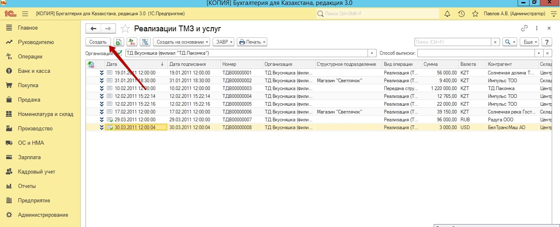This screenshot has width=560, height=227.
Task: Add Реализации ТМЗ и услуг to favorites
Action: pos(125,28)
